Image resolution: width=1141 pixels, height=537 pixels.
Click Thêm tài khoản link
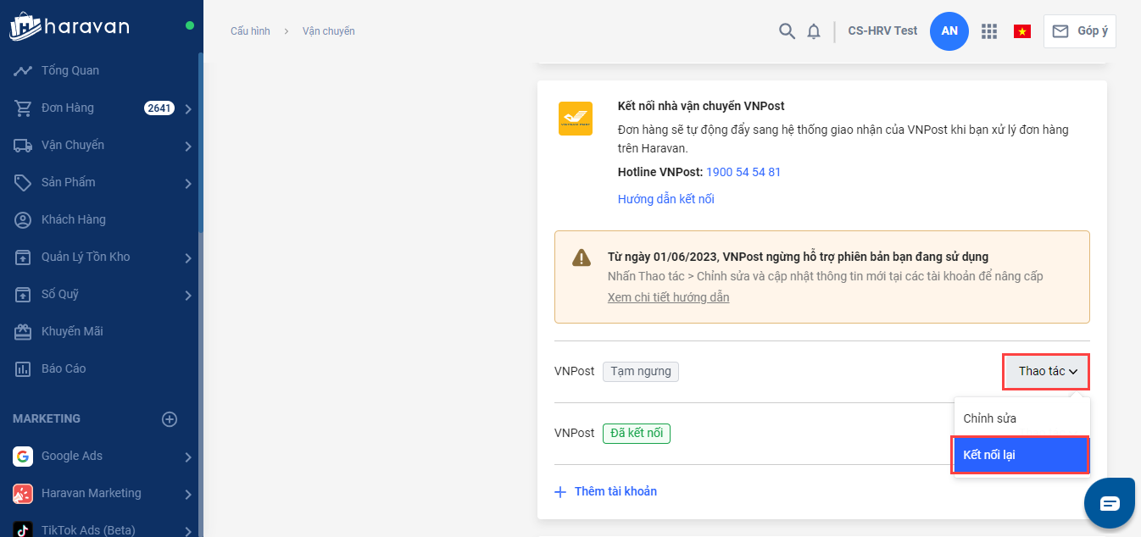coord(615,491)
